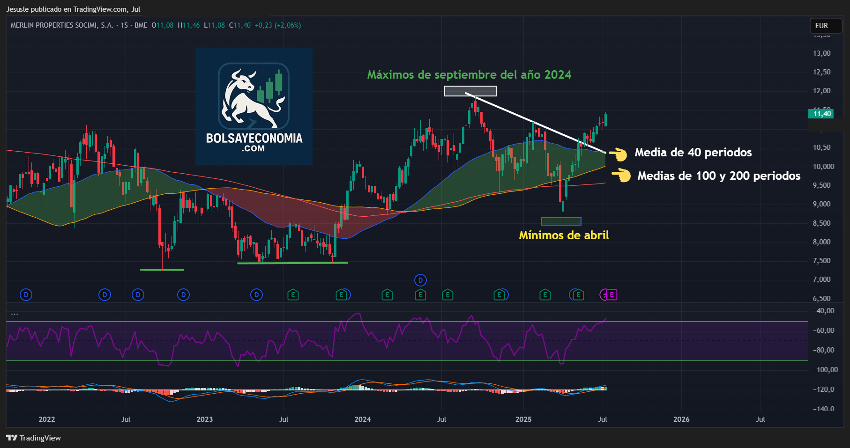This screenshot has width=850, height=448.
Task: Click the earnings E marker just before 2025
Action: (500, 295)
